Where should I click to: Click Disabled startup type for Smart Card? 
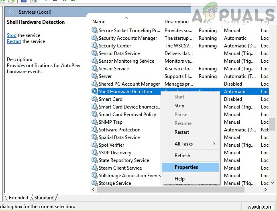[233, 99]
